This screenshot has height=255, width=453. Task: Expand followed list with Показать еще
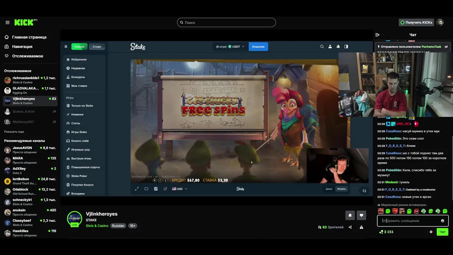click(14, 132)
